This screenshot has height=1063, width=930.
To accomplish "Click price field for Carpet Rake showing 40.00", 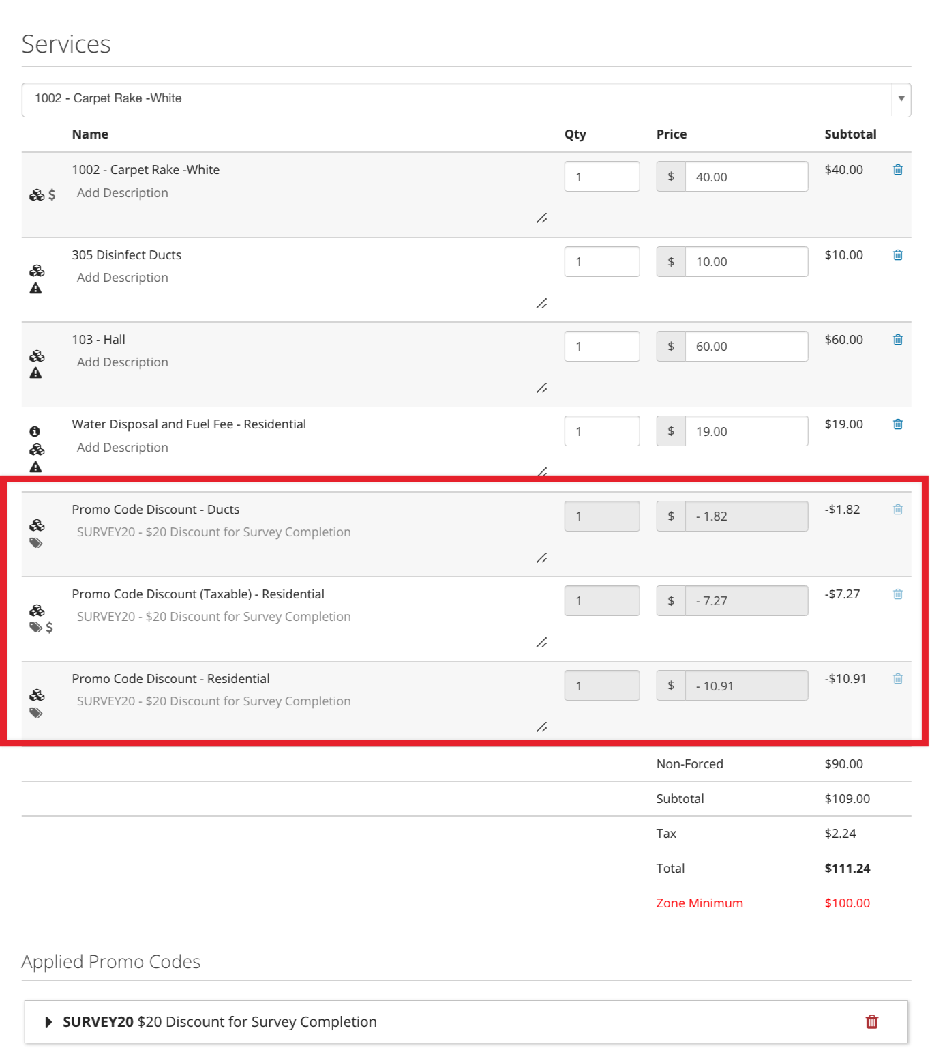I will pos(747,177).
